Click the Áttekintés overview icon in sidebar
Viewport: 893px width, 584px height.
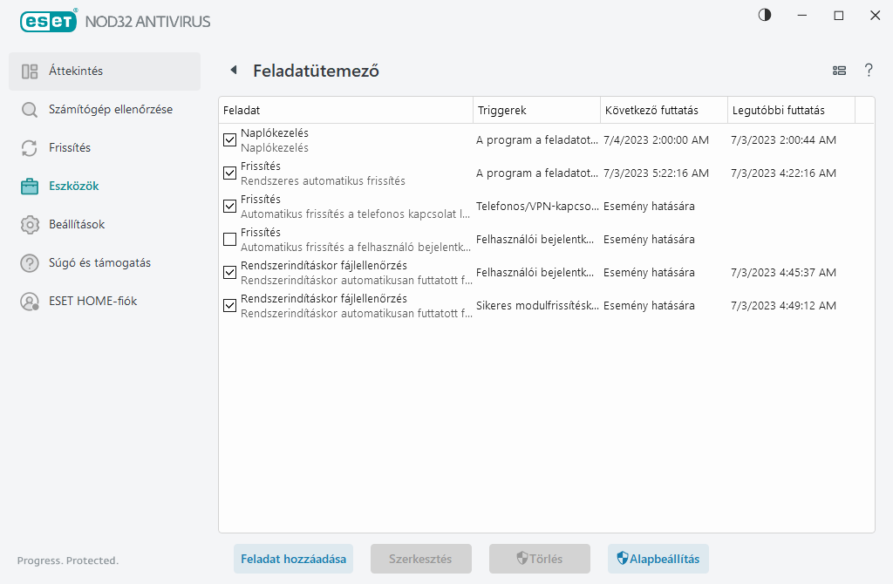coord(30,71)
